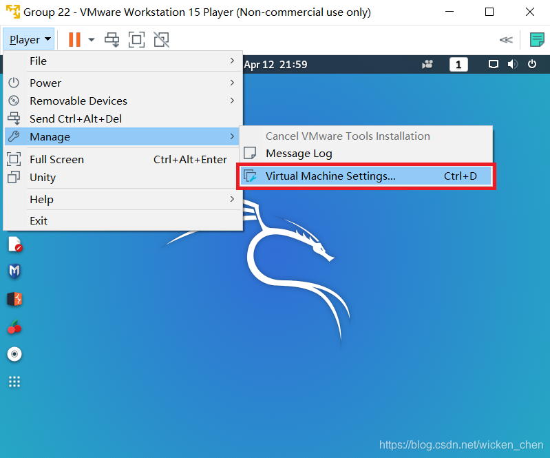Image resolution: width=550 pixels, height=458 pixels.
Task: Show all applications grid
Action: pyautogui.click(x=14, y=382)
